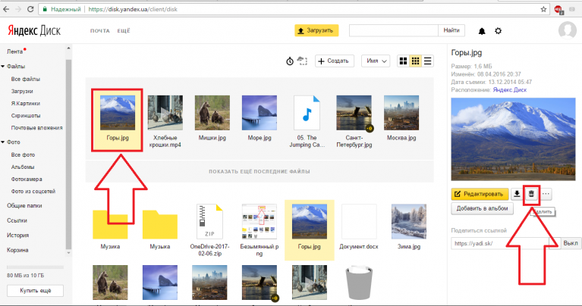
Task: Click the yellow Загрузить upload button
Action: 314,30
